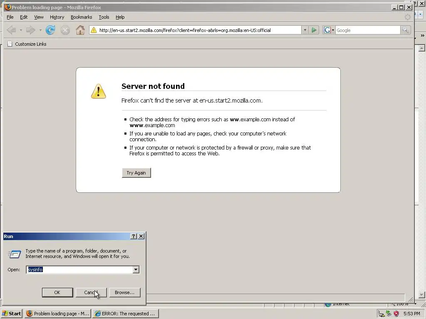Viewport: 426px width, 319px height.
Task: Click warning icon in the address bar
Action: pos(94,30)
